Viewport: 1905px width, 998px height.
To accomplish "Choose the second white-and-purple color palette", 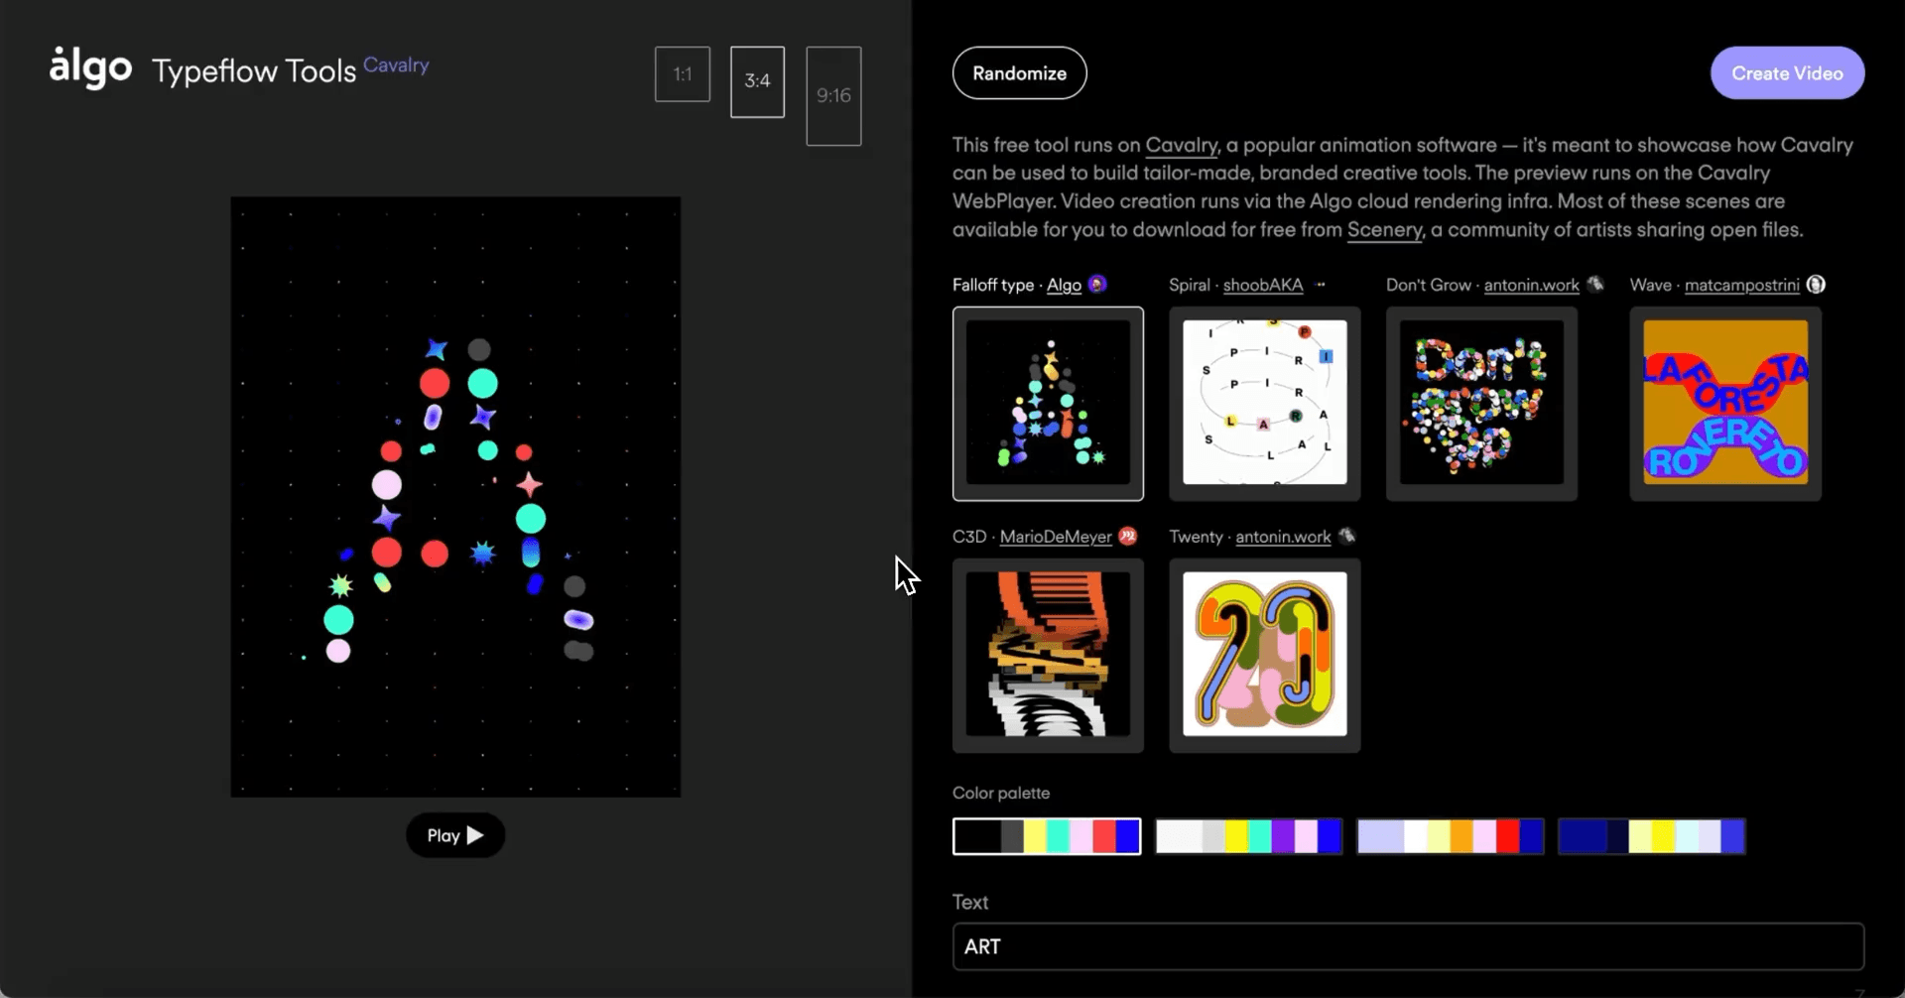I will click(x=1248, y=836).
